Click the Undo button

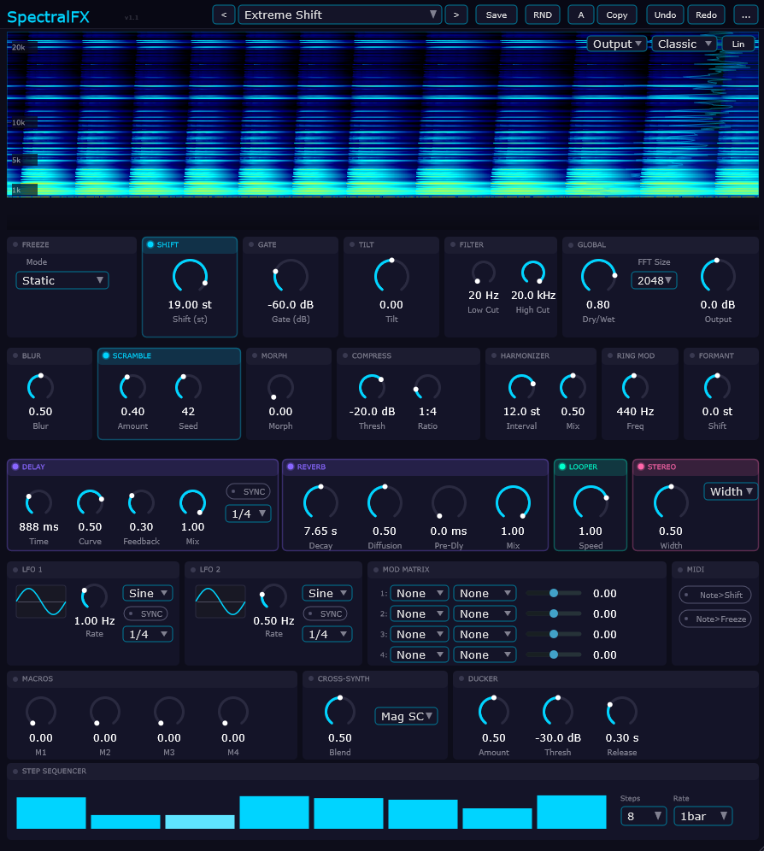click(x=665, y=15)
